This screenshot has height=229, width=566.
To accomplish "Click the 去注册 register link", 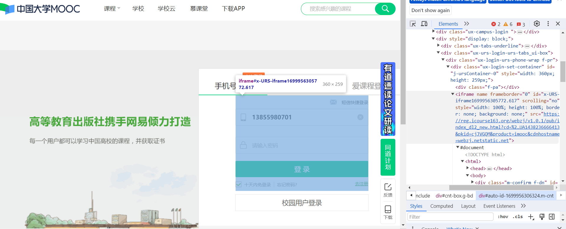I will click(x=361, y=184).
